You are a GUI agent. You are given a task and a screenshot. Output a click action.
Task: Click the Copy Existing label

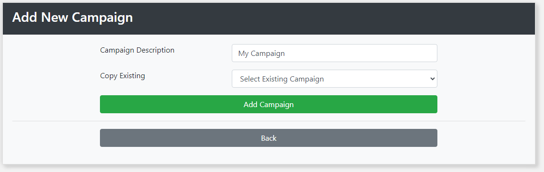click(x=122, y=76)
